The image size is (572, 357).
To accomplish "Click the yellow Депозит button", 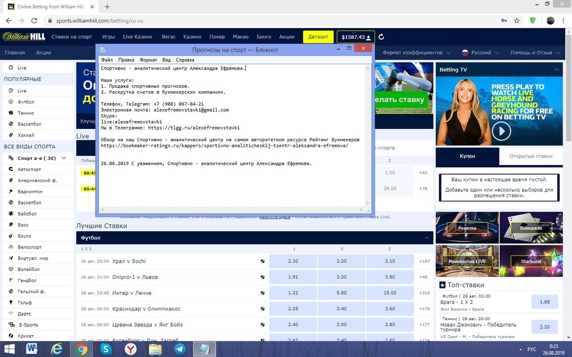I will point(318,37).
